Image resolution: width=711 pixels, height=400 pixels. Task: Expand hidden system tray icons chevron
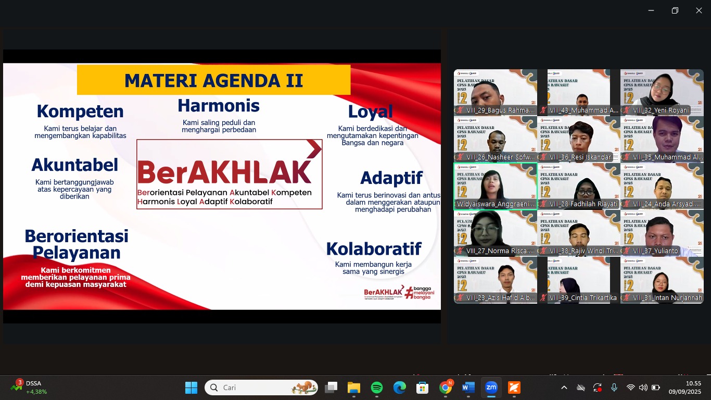564,387
